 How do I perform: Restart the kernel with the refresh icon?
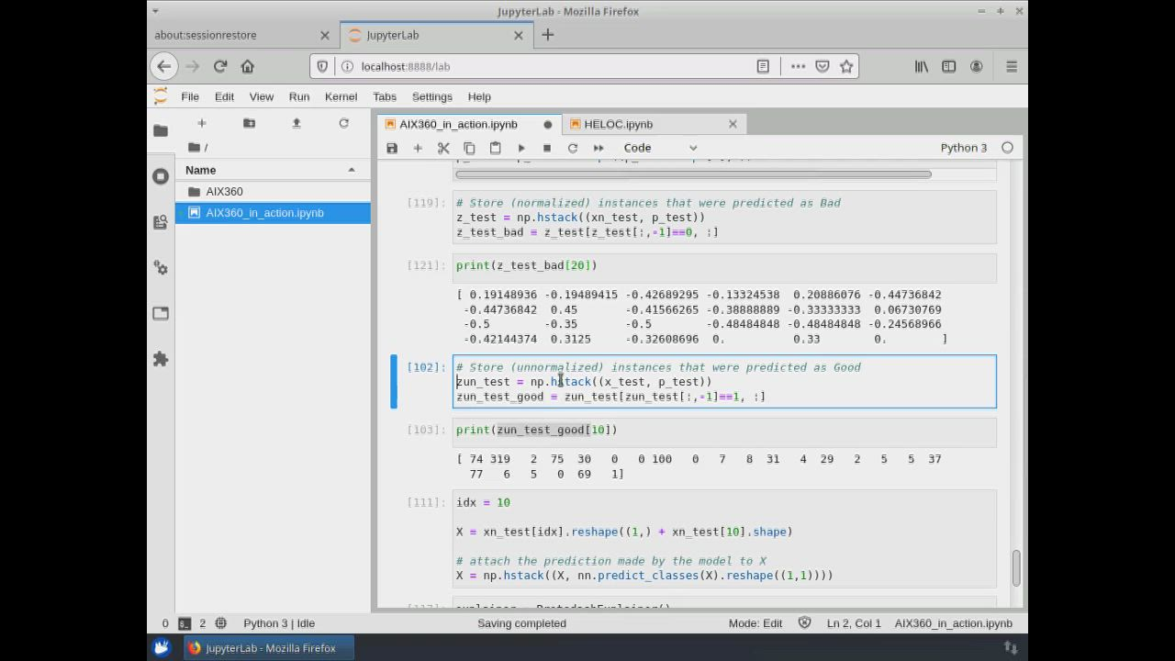click(x=573, y=148)
